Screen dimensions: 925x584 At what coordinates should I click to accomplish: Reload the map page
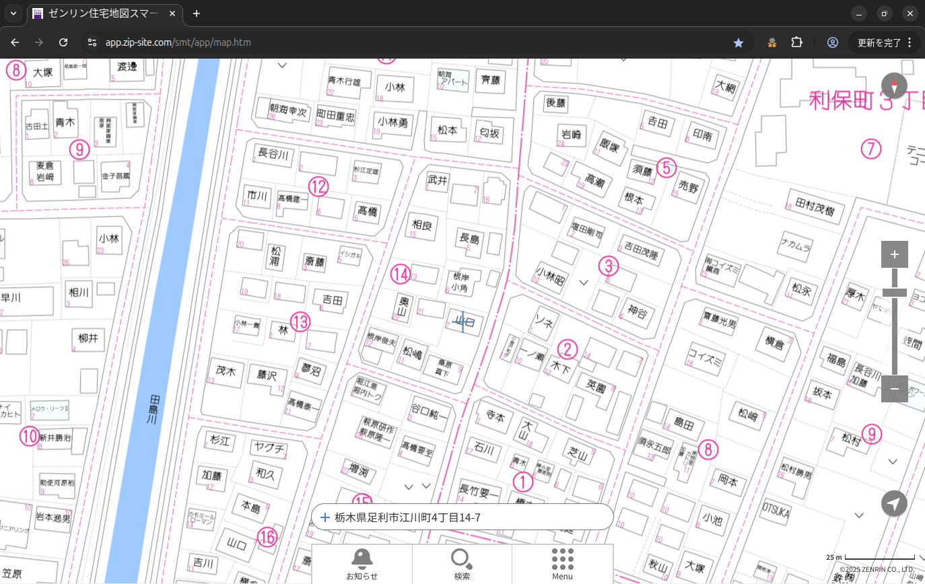(63, 42)
